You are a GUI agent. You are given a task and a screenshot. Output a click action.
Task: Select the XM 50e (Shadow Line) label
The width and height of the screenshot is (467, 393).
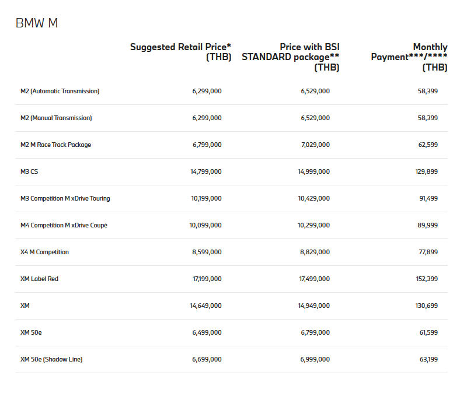[x=51, y=359]
